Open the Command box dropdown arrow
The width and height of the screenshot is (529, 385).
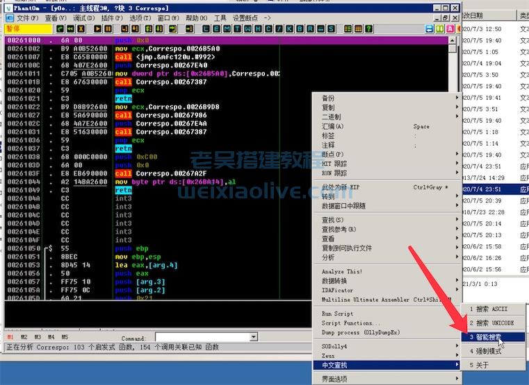point(253,337)
